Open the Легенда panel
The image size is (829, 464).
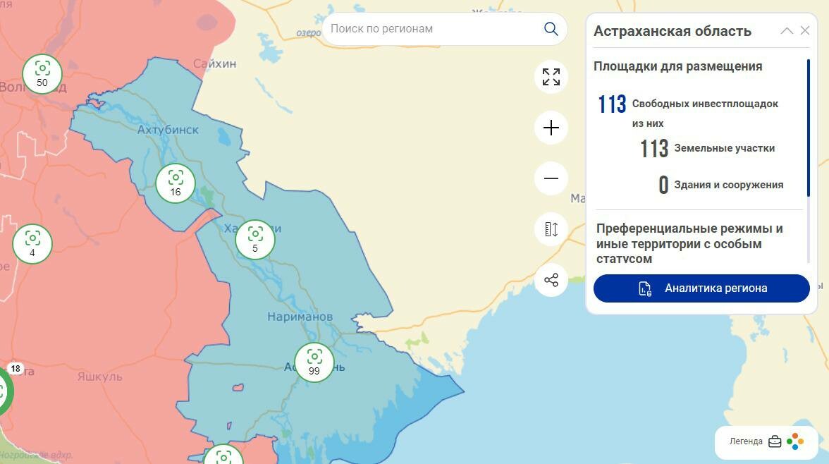click(746, 441)
